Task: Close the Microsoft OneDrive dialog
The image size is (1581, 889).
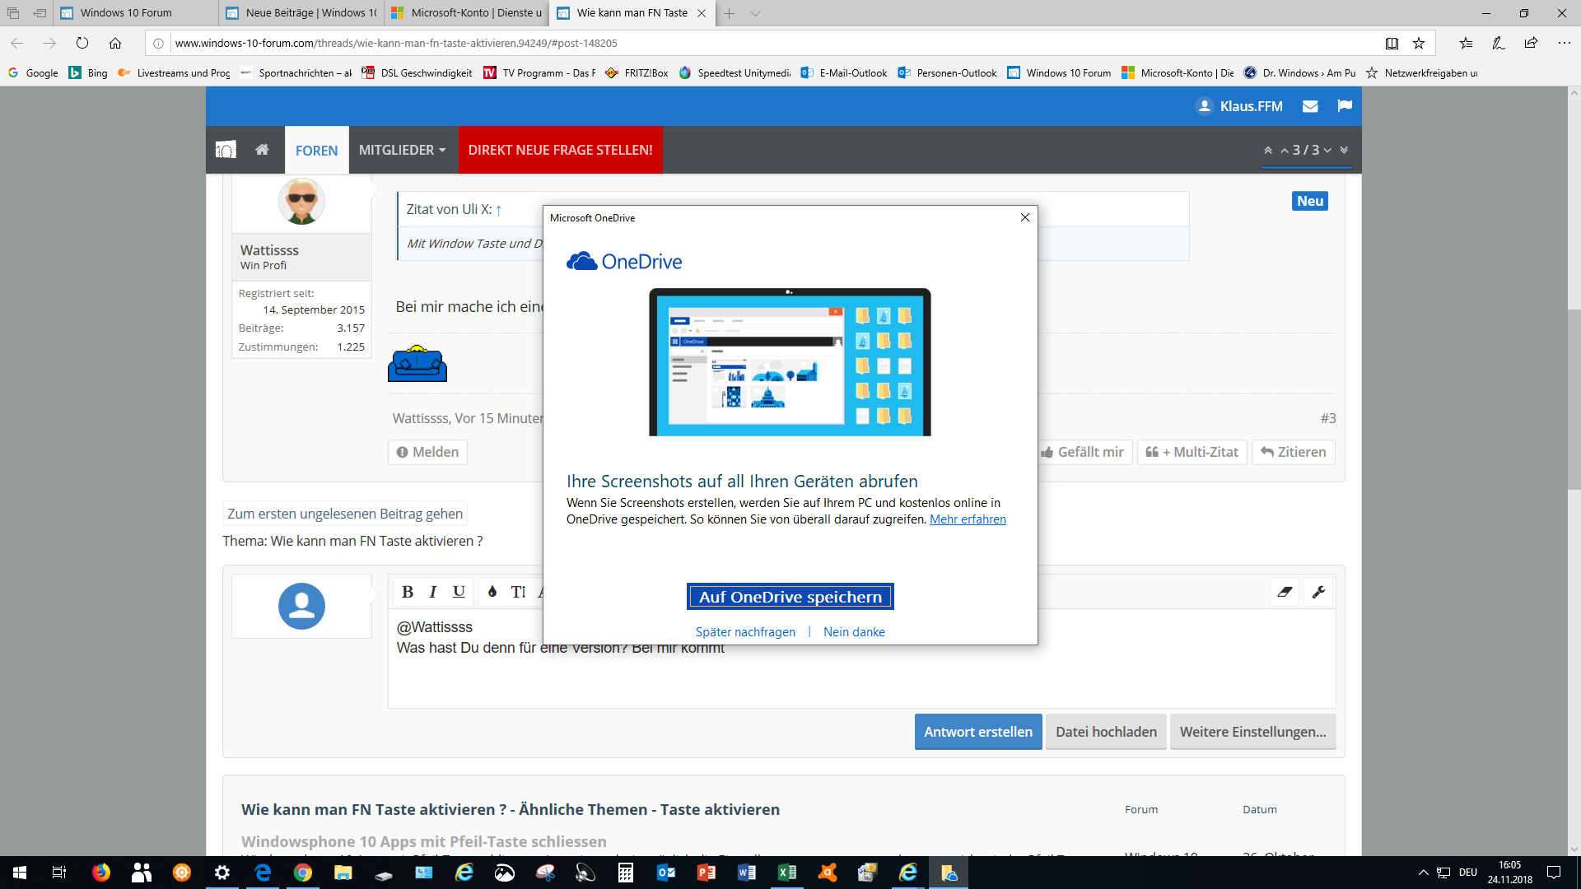Action: (x=1025, y=217)
